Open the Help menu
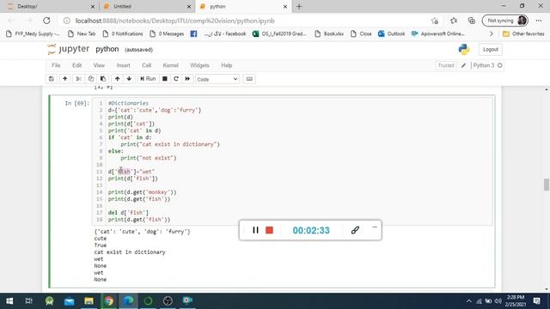This screenshot has width=550, height=309. 227,65
